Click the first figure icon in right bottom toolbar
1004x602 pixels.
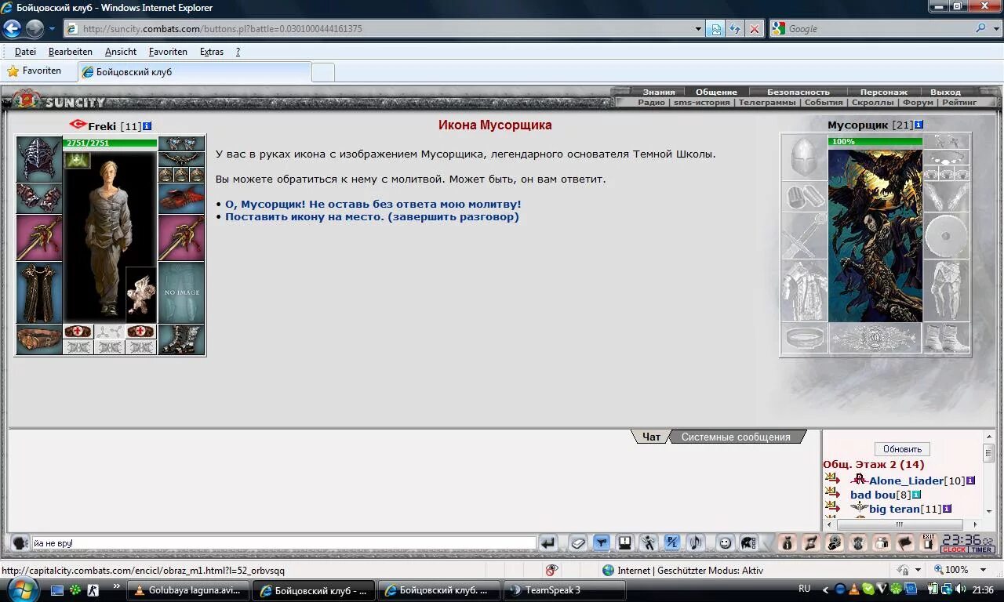(788, 542)
